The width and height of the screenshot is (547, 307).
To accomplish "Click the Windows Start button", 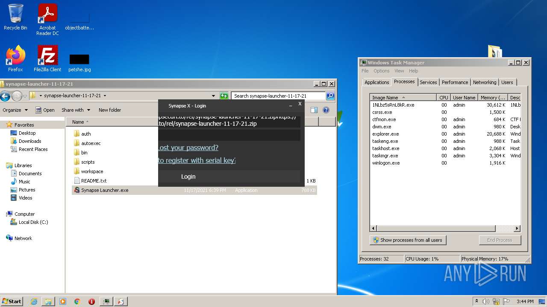I will click(x=12, y=301).
